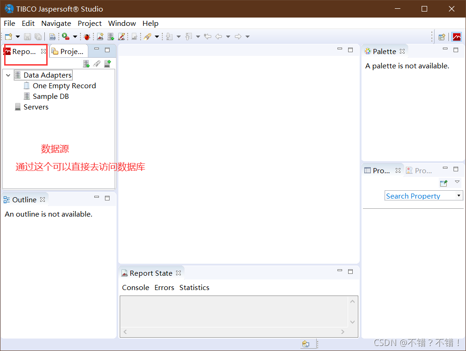This screenshot has width=466, height=351.
Task: Switch to the Project Explorer tab
Action: coord(68,51)
